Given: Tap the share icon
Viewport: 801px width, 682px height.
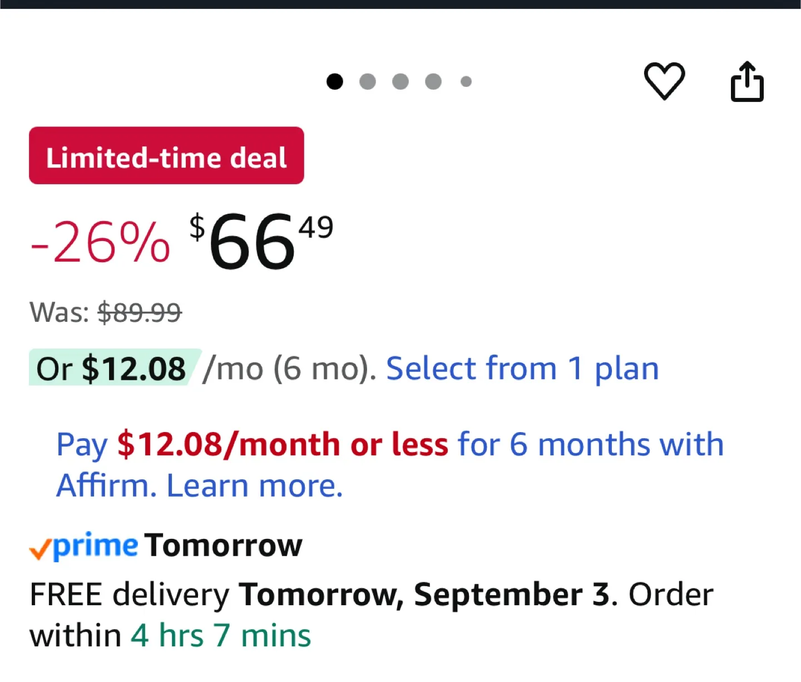Looking at the screenshot, I should 746,82.
